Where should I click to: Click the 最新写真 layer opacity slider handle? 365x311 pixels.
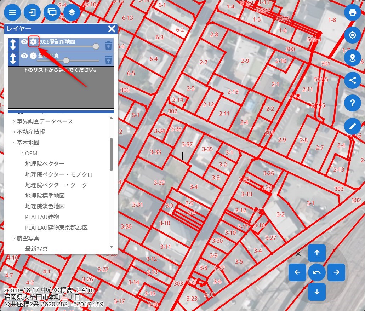[66, 61]
